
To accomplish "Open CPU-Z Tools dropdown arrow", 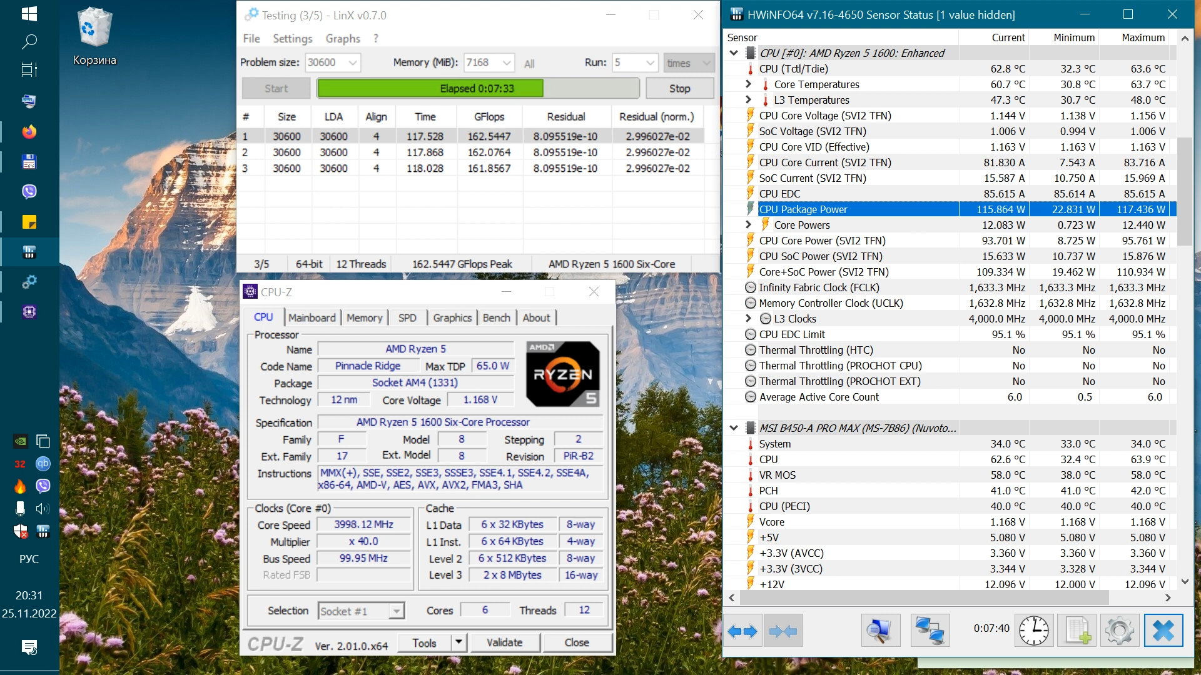I will 459,642.
